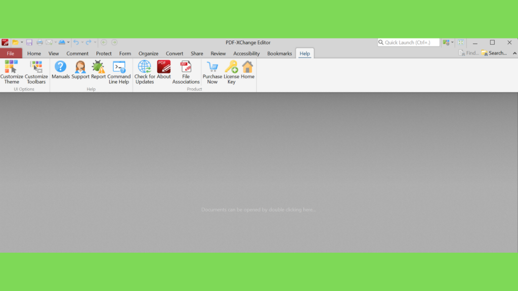518x291 pixels.
Task: Click into the Quick Launch search field
Action: (409, 42)
